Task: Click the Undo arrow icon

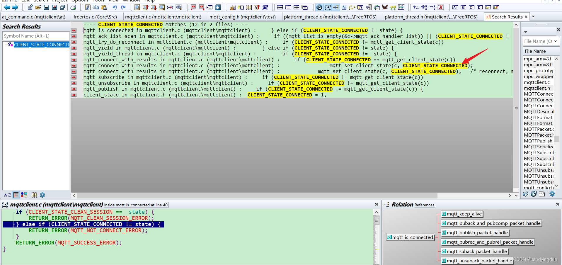Action: 115,7
